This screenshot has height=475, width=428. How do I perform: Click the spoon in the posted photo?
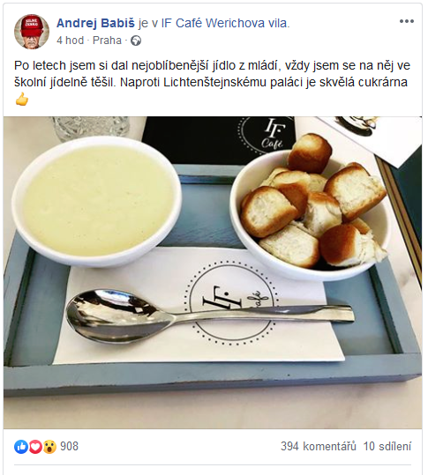click(210, 316)
